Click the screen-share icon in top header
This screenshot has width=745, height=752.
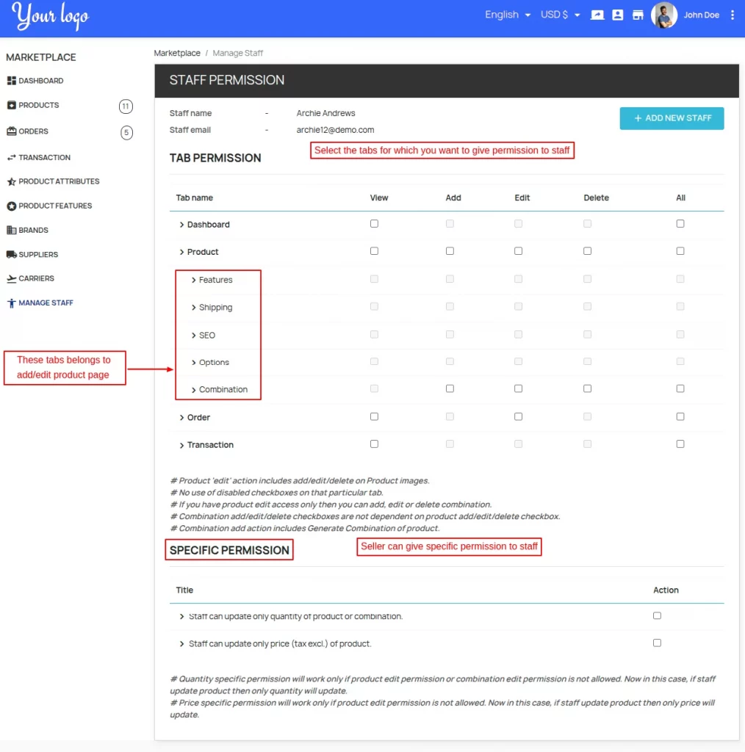click(597, 15)
